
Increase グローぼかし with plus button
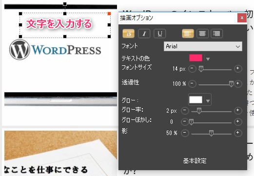[x=238, y=121]
